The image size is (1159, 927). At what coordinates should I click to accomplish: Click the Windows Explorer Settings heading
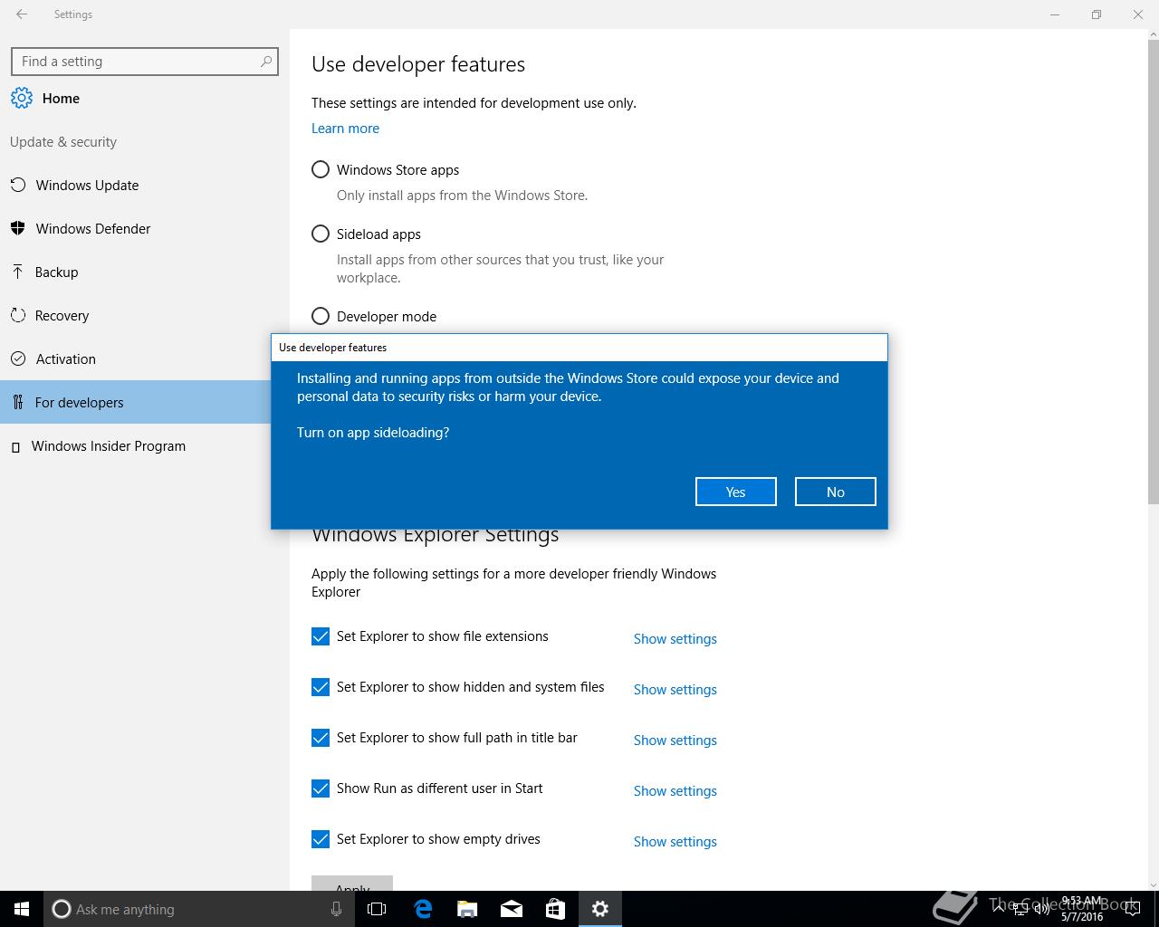click(x=435, y=534)
